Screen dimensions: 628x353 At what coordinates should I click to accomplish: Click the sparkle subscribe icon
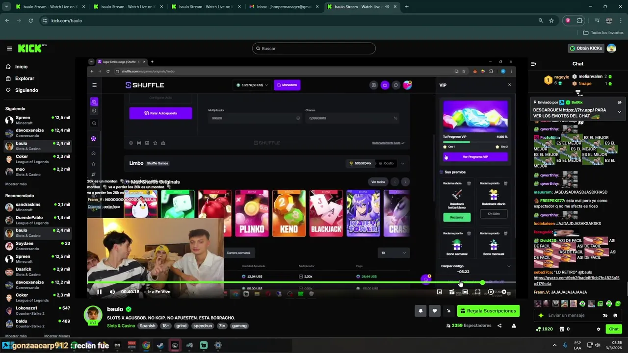coord(448,311)
